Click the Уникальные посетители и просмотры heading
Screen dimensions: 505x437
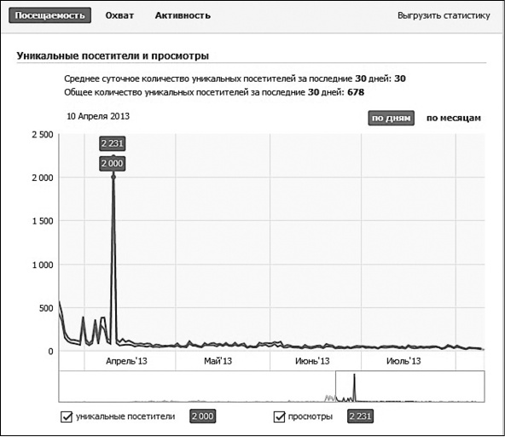click(113, 55)
